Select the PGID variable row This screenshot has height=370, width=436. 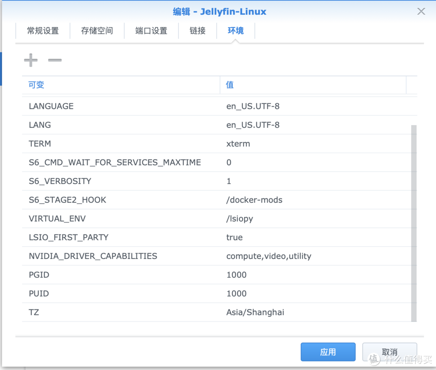(121, 275)
